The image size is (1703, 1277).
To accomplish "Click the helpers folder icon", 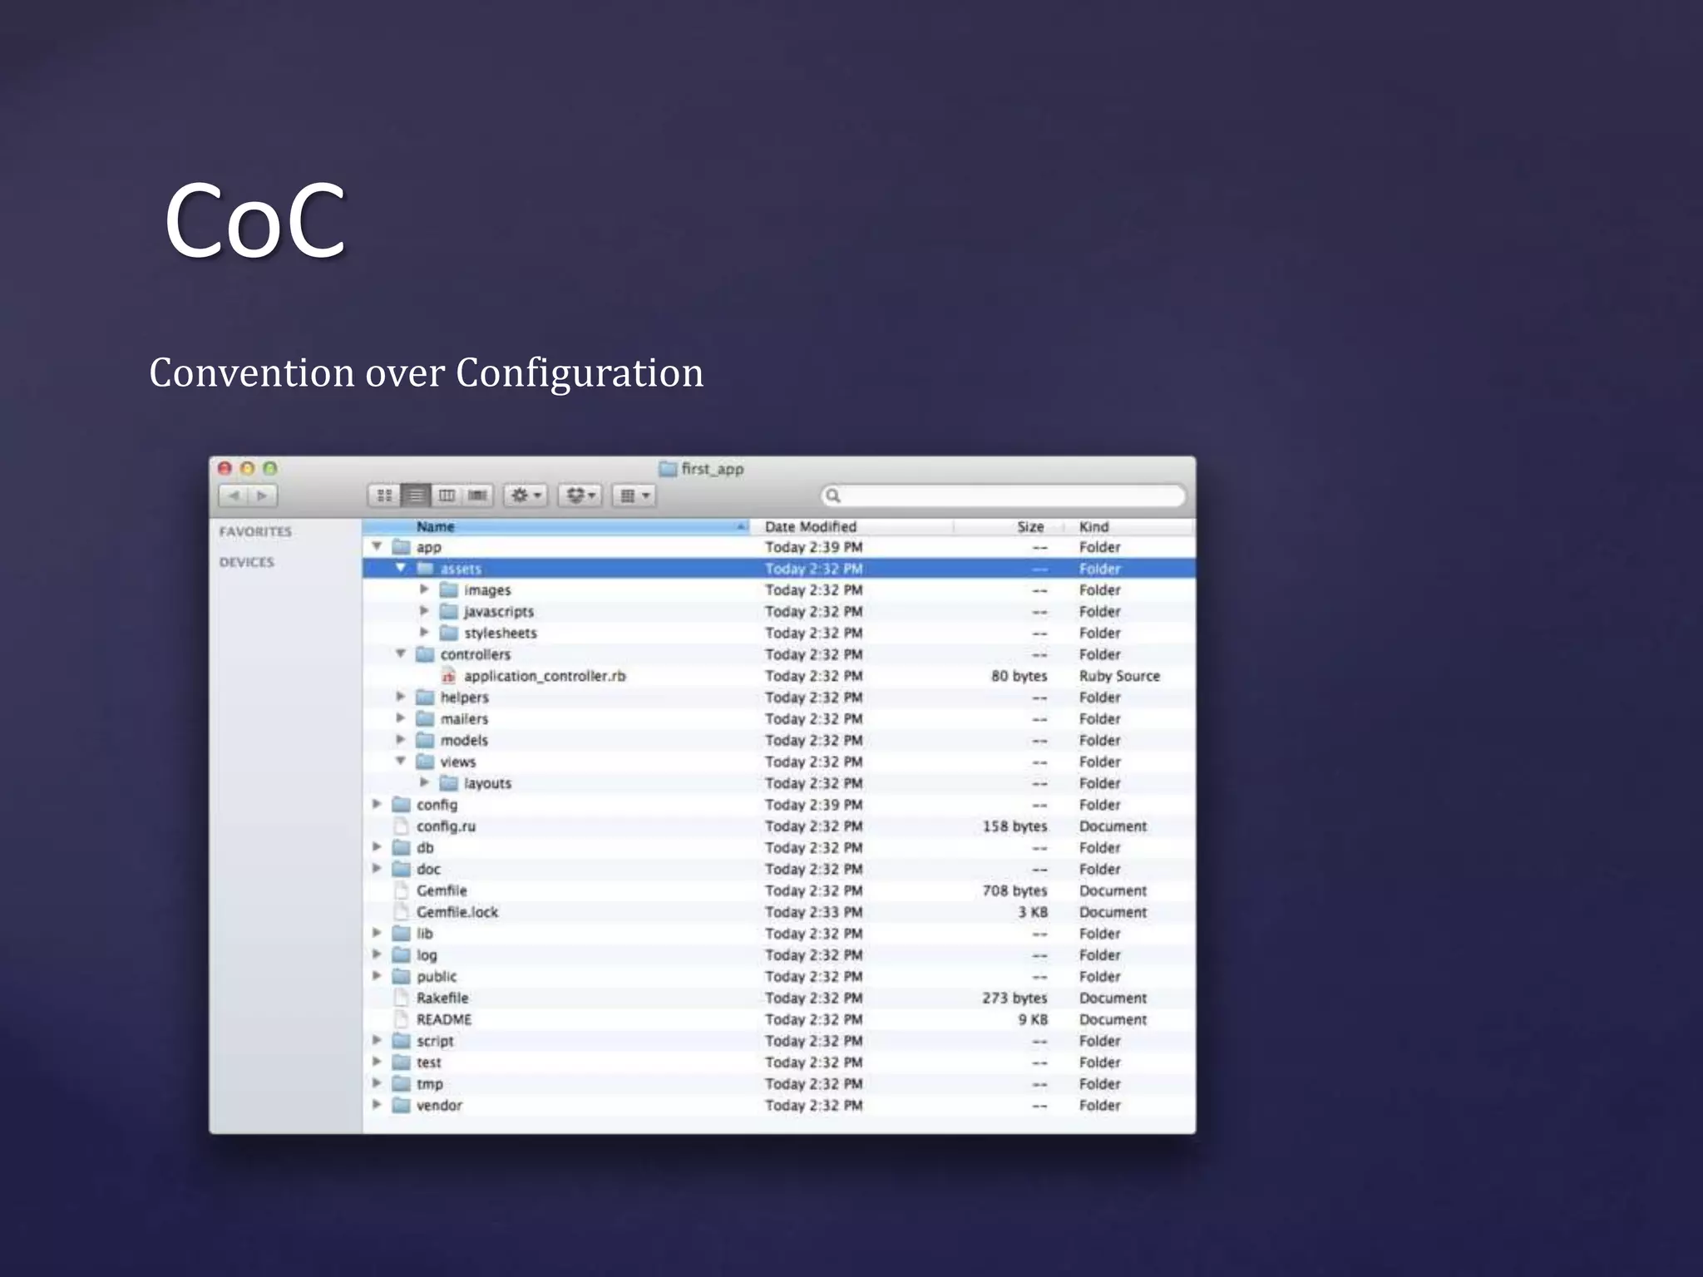I will click(x=425, y=697).
